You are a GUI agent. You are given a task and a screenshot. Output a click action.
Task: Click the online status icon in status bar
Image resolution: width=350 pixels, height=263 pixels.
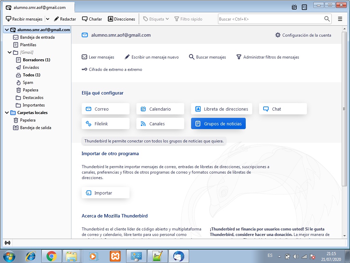pyautogui.click(x=8, y=243)
